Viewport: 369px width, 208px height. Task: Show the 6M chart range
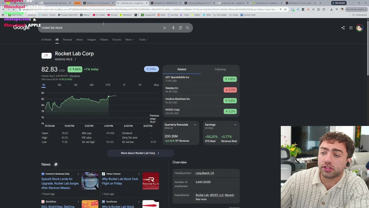click(x=91, y=85)
